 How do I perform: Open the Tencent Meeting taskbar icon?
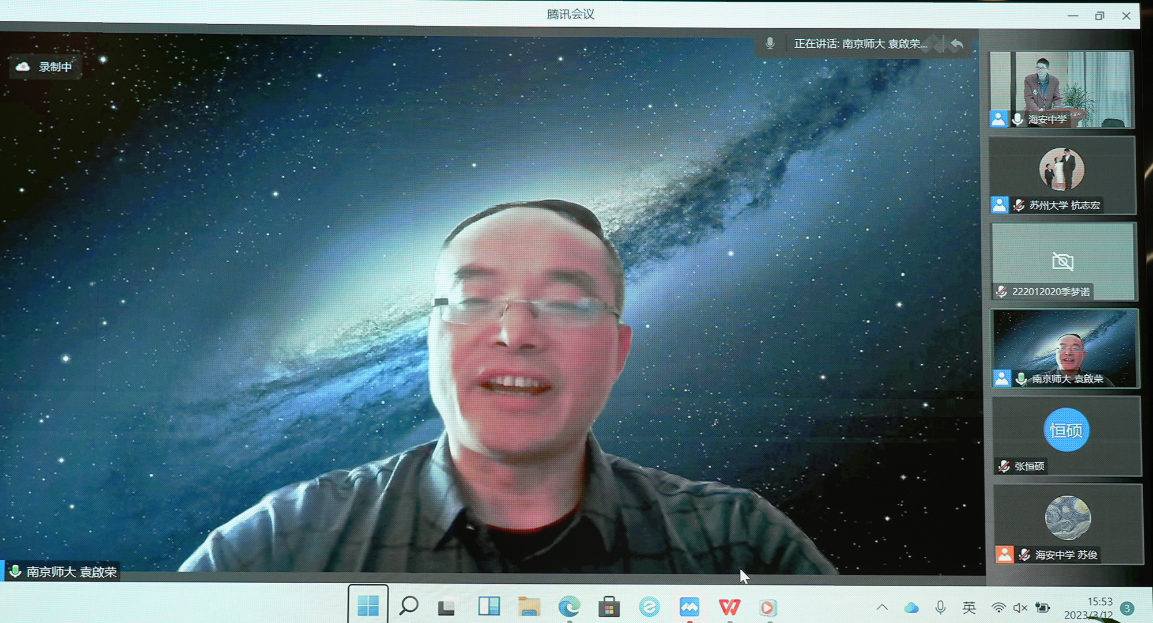(x=689, y=606)
